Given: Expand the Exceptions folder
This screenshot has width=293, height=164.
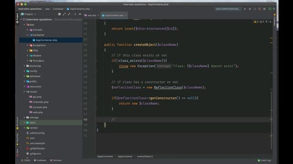Looking at the screenshot, I should click(27, 45).
